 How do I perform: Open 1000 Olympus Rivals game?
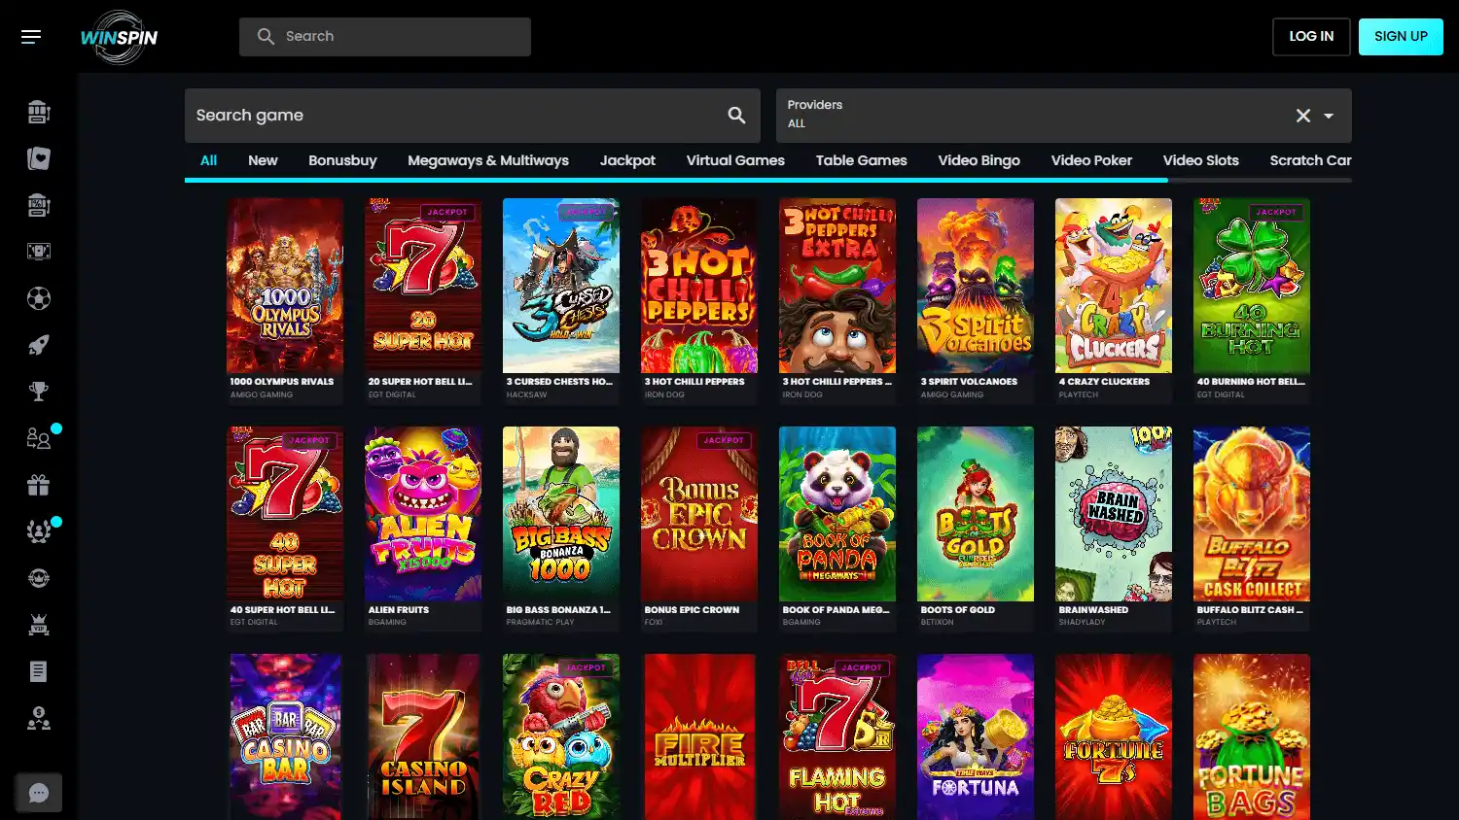[x=285, y=286]
